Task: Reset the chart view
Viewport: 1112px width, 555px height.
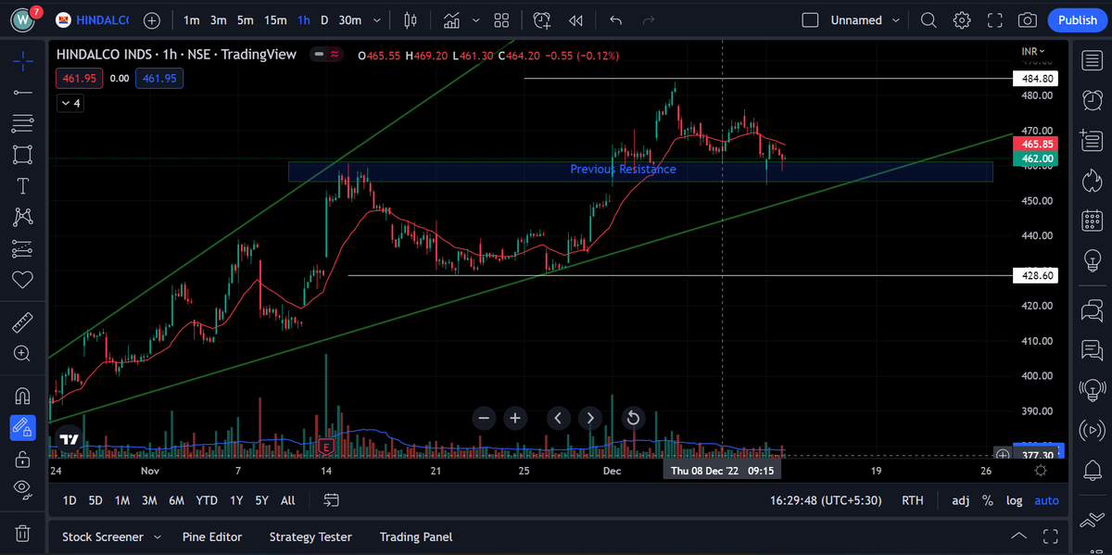Action: click(633, 418)
